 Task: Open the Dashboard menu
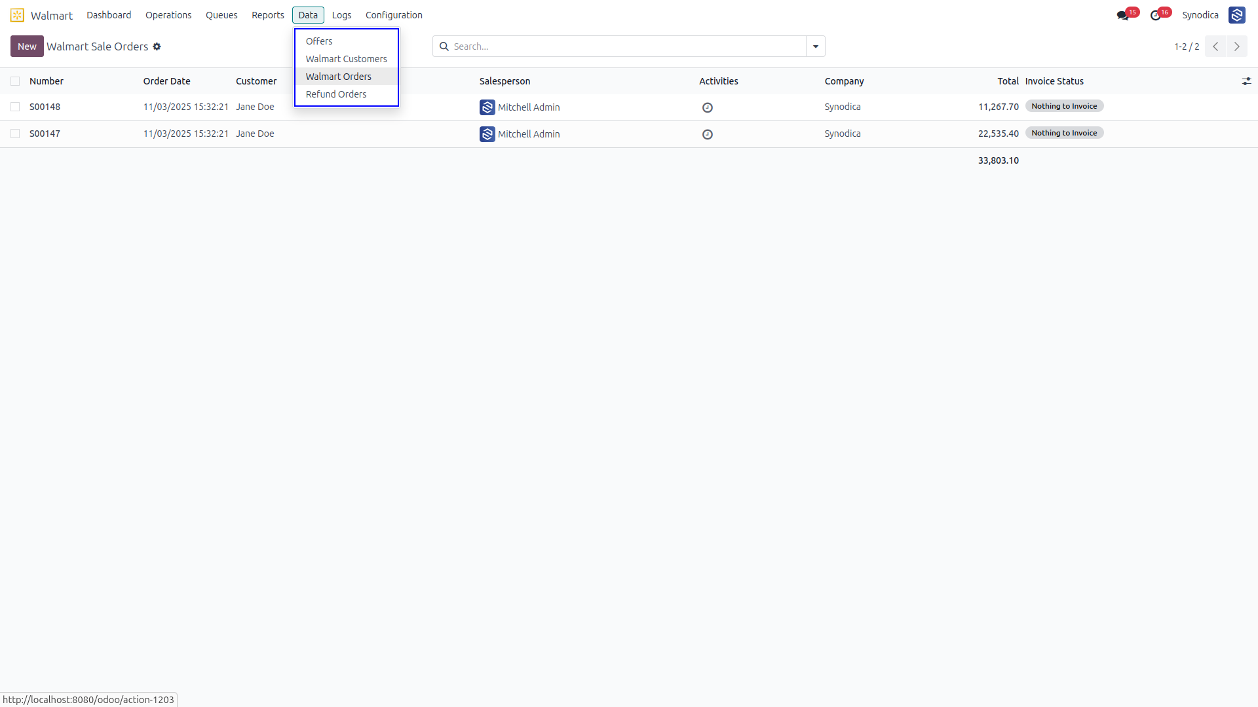109,15
